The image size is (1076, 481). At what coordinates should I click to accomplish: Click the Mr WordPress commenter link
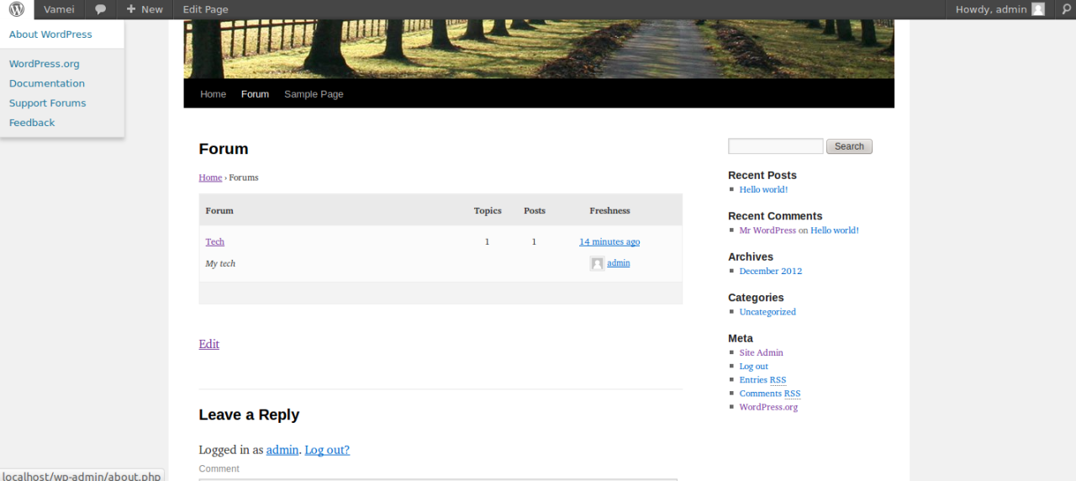pyautogui.click(x=767, y=230)
